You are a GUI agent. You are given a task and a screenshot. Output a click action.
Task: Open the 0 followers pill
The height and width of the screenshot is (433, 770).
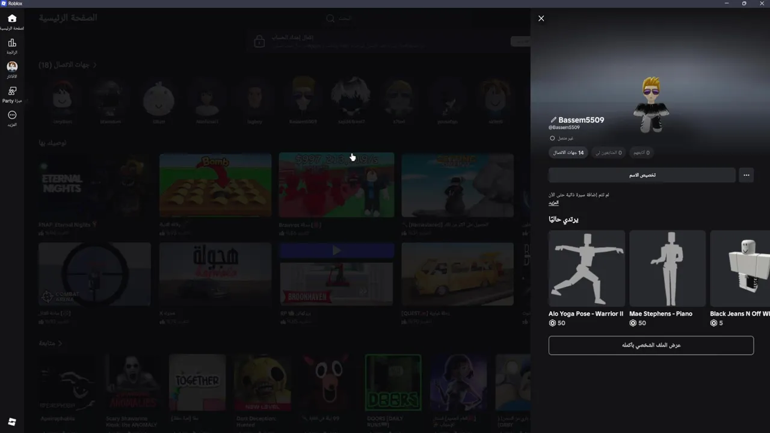(609, 153)
